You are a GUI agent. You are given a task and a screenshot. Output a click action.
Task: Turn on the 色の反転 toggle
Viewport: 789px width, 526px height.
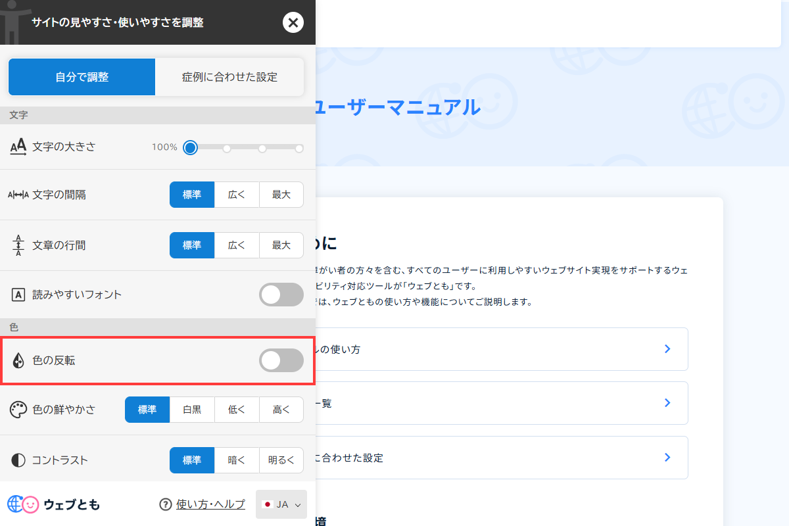[281, 360]
